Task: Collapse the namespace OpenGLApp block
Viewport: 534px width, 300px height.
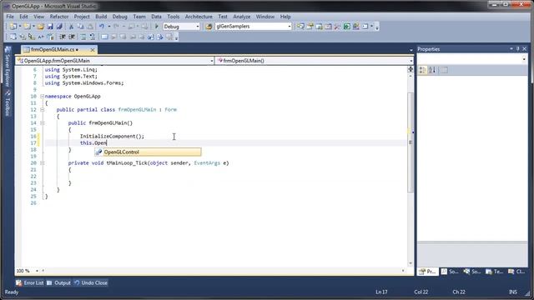Action: tap(42, 97)
